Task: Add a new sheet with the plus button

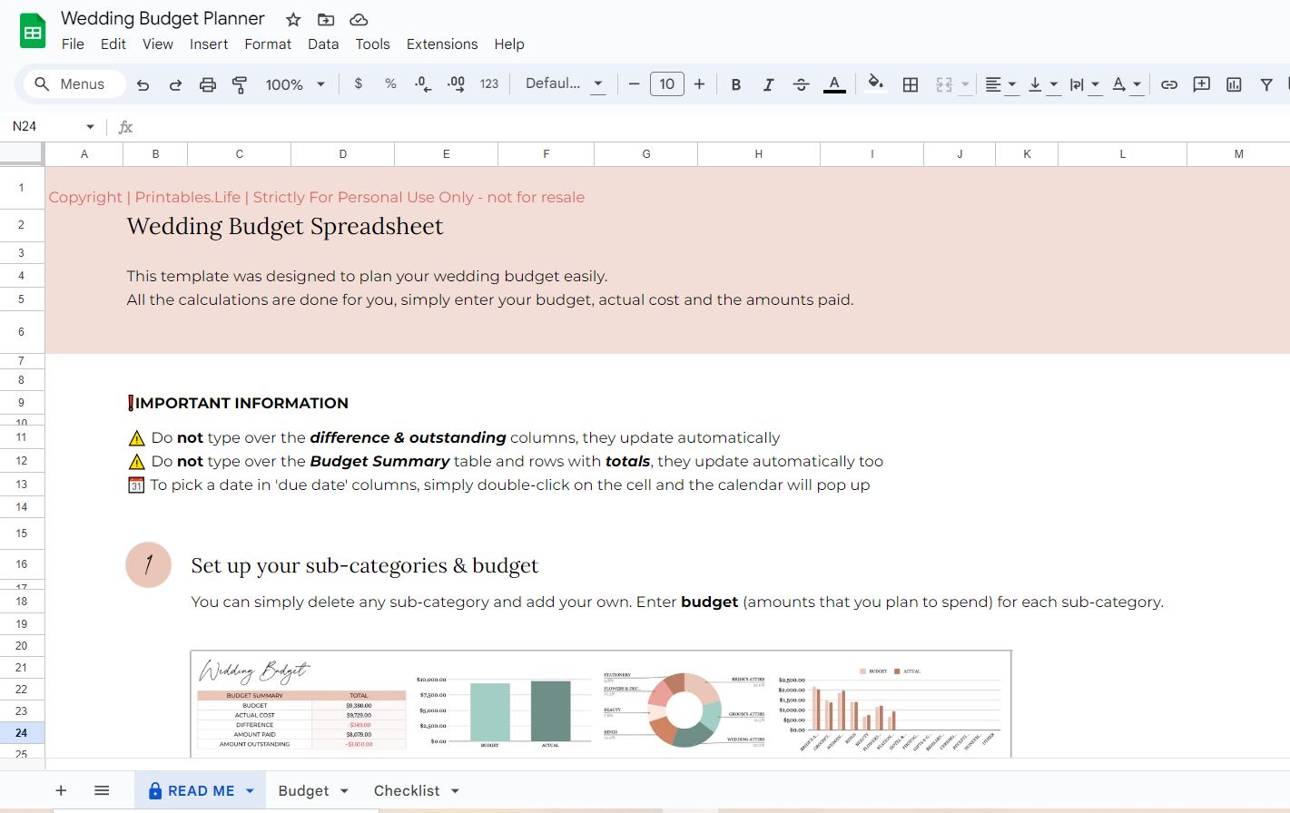Action: 60,790
